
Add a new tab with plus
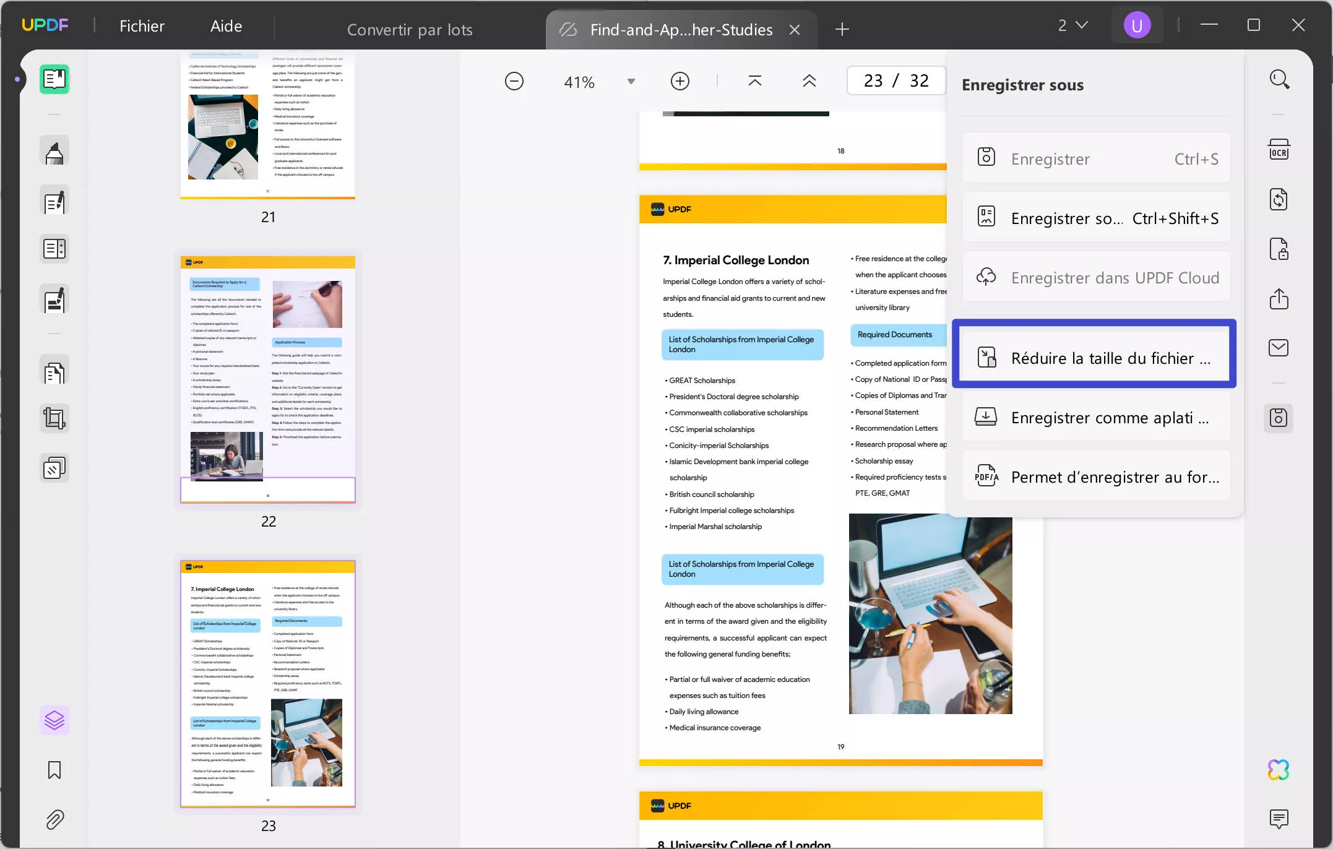click(842, 29)
